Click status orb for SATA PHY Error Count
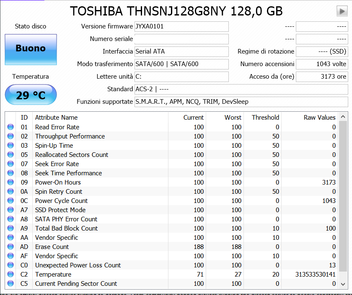352x295 pixels. (x=10, y=219)
